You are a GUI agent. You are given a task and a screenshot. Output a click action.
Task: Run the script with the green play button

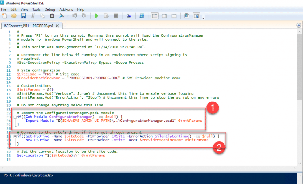(96, 16)
